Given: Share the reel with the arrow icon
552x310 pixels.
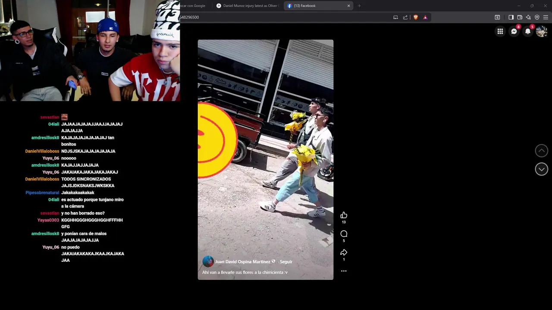Looking at the screenshot, I should click(x=344, y=252).
